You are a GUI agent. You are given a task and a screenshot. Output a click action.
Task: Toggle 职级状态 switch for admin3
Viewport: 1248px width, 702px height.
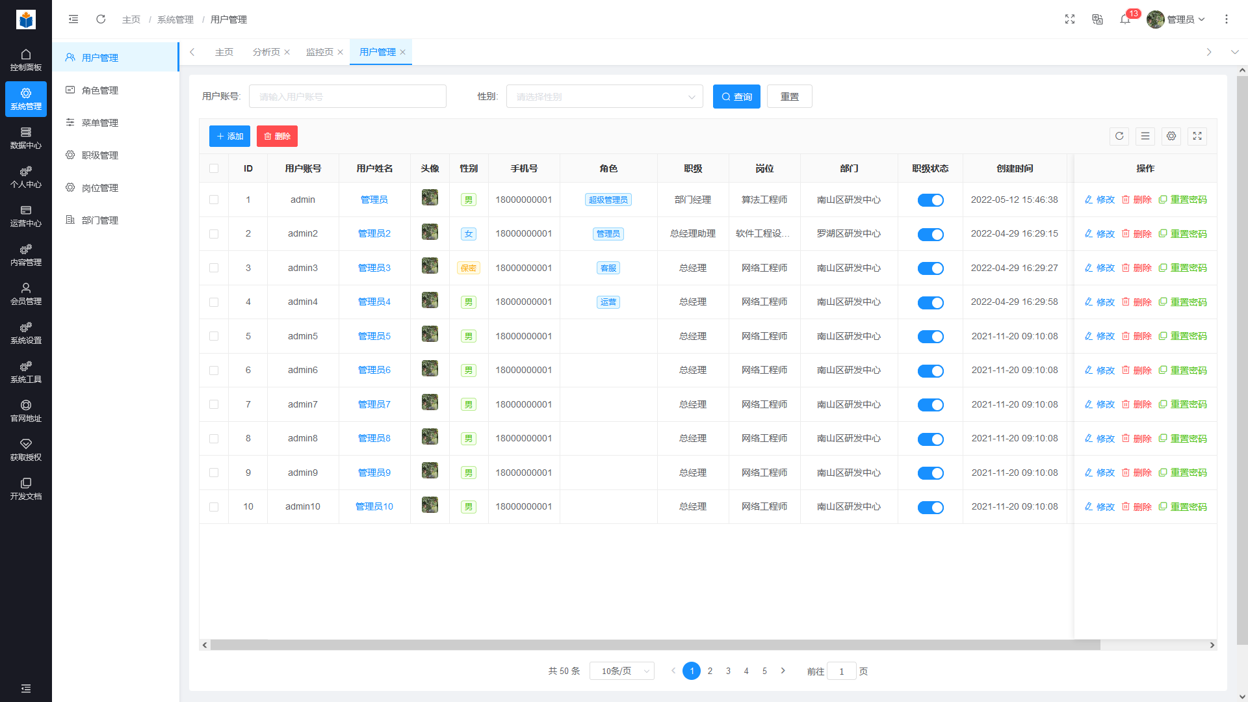(930, 268)
